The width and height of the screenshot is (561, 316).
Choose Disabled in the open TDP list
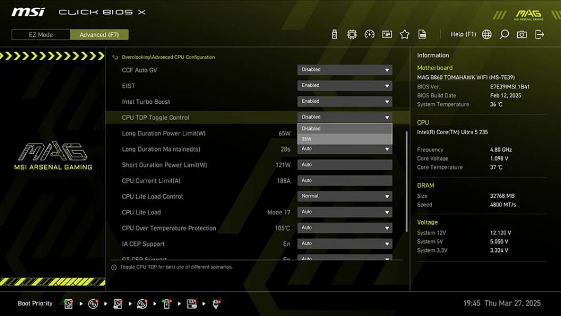[x=345, y=129]
